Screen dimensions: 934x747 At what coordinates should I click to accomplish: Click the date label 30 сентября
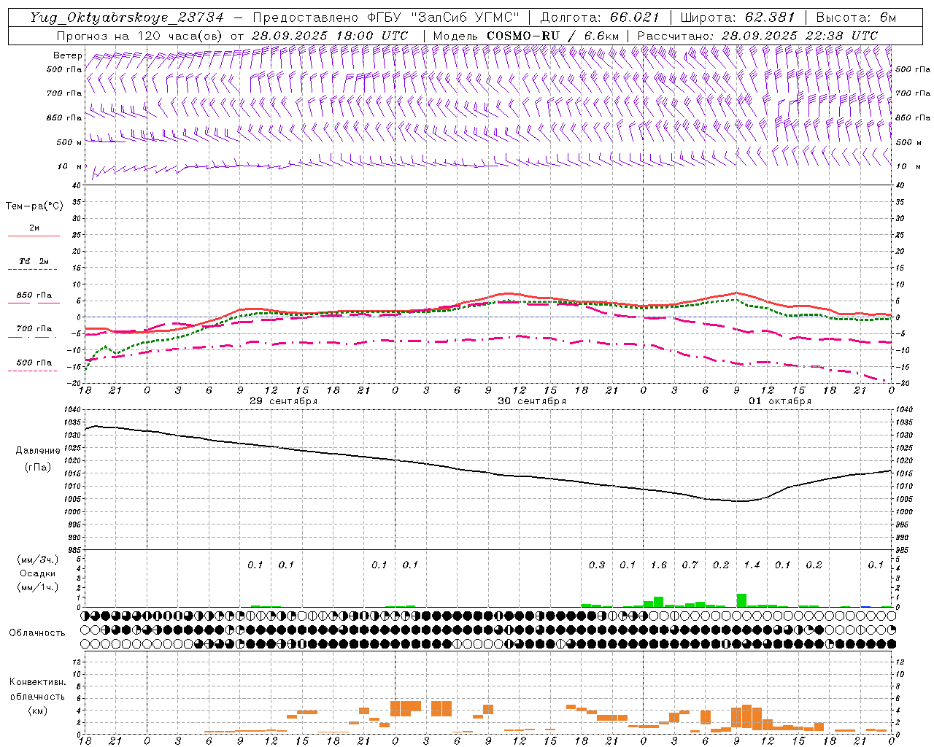532,401
